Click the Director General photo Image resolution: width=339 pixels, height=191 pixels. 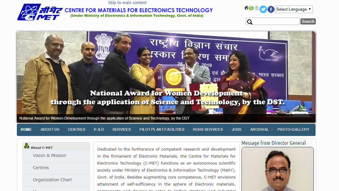[277, 169]
